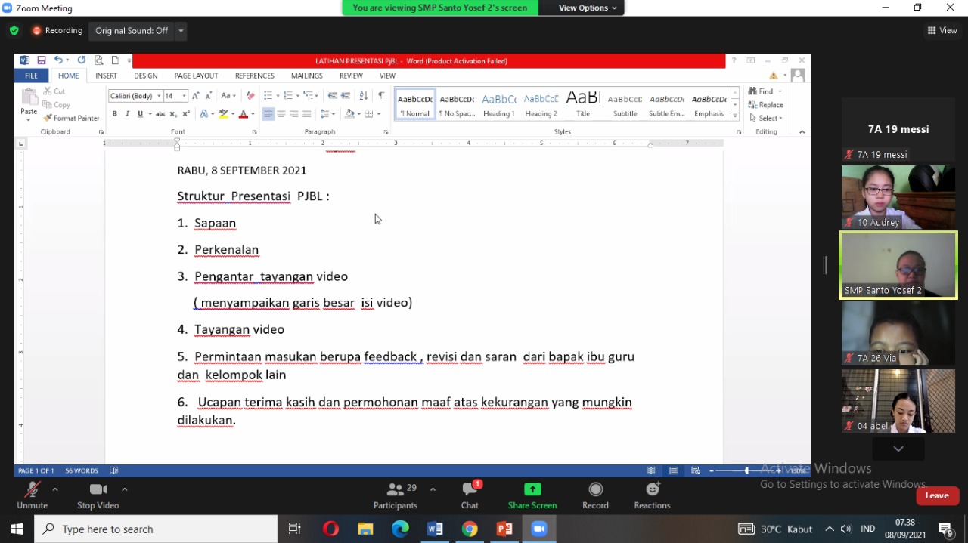Center align the text
968x543 pixels.
pyautogui.click(x=281, y=114)
